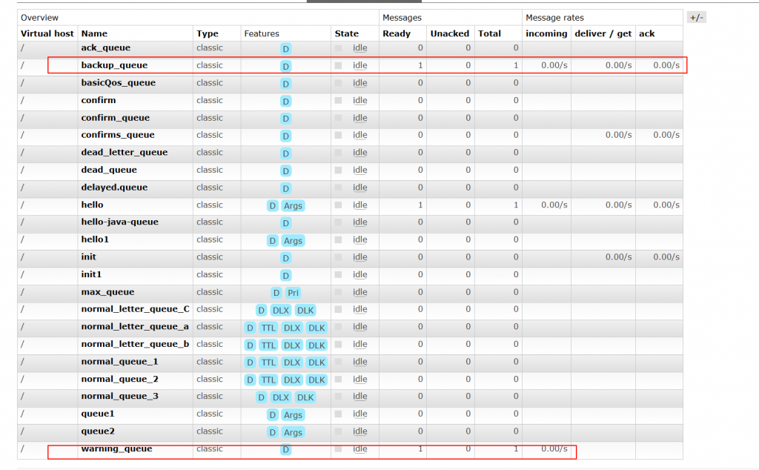This screenshot has width=759, height=470.
Task: Sort by the deliver / get column header
Action: (603, 33)
